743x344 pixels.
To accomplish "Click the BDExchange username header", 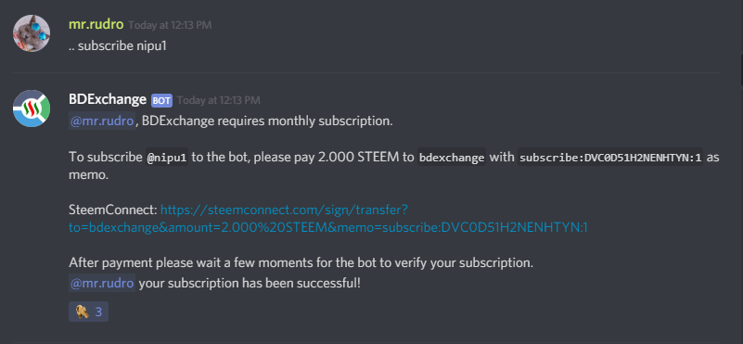I will 108,99.
